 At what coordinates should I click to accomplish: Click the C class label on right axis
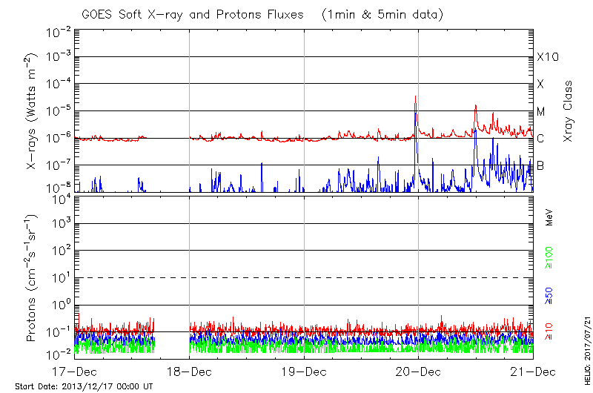540,139
